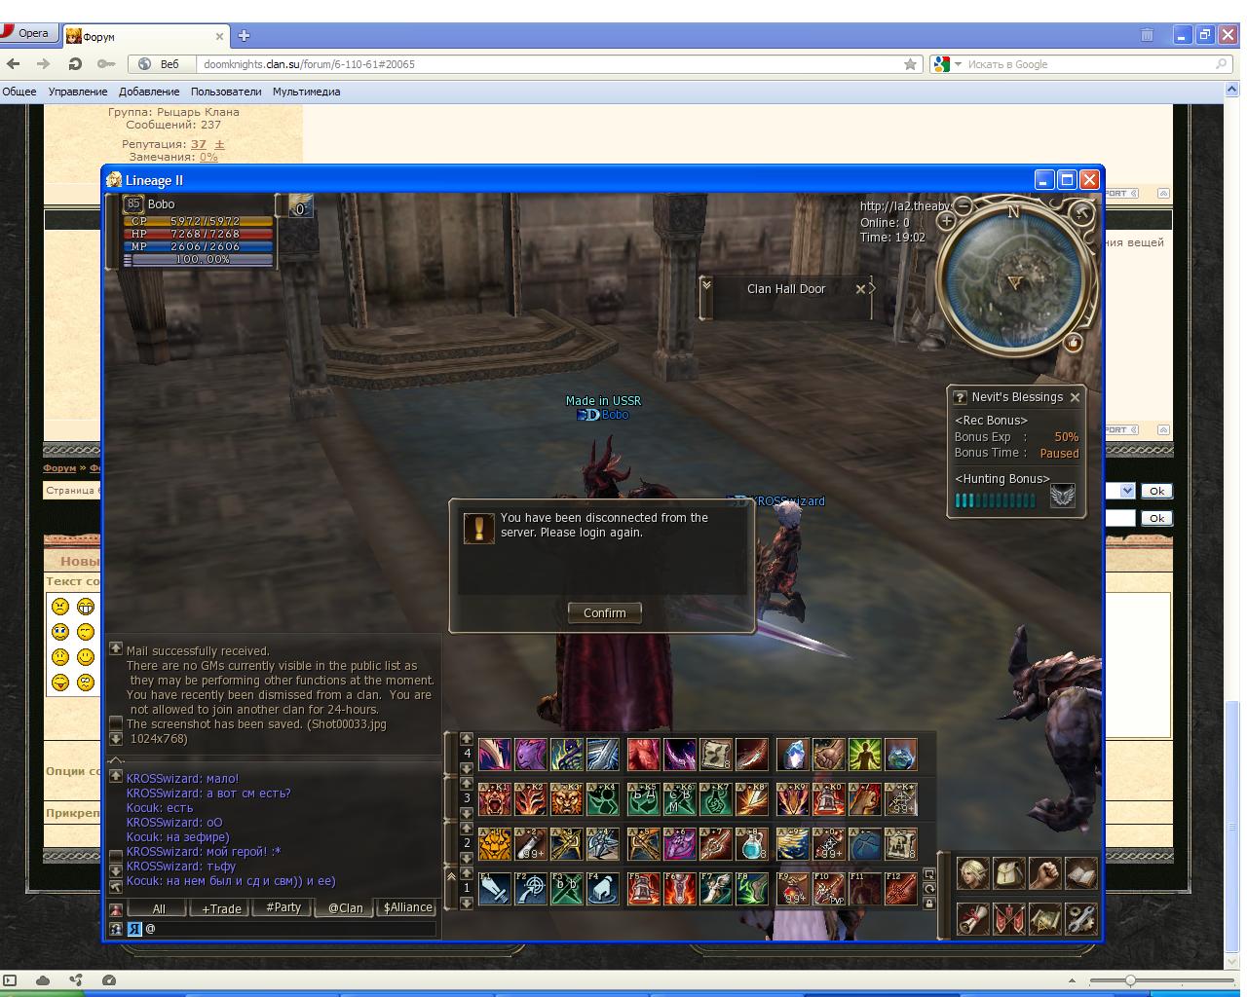Open the Actions fist icon

point(1044,874)
